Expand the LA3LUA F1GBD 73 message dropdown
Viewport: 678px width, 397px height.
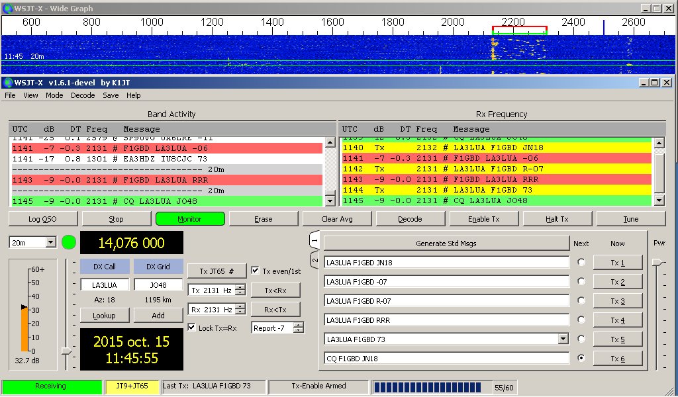(563, 339)
